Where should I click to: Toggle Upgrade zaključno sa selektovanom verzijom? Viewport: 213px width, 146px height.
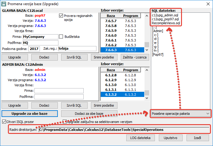[65, 122]
